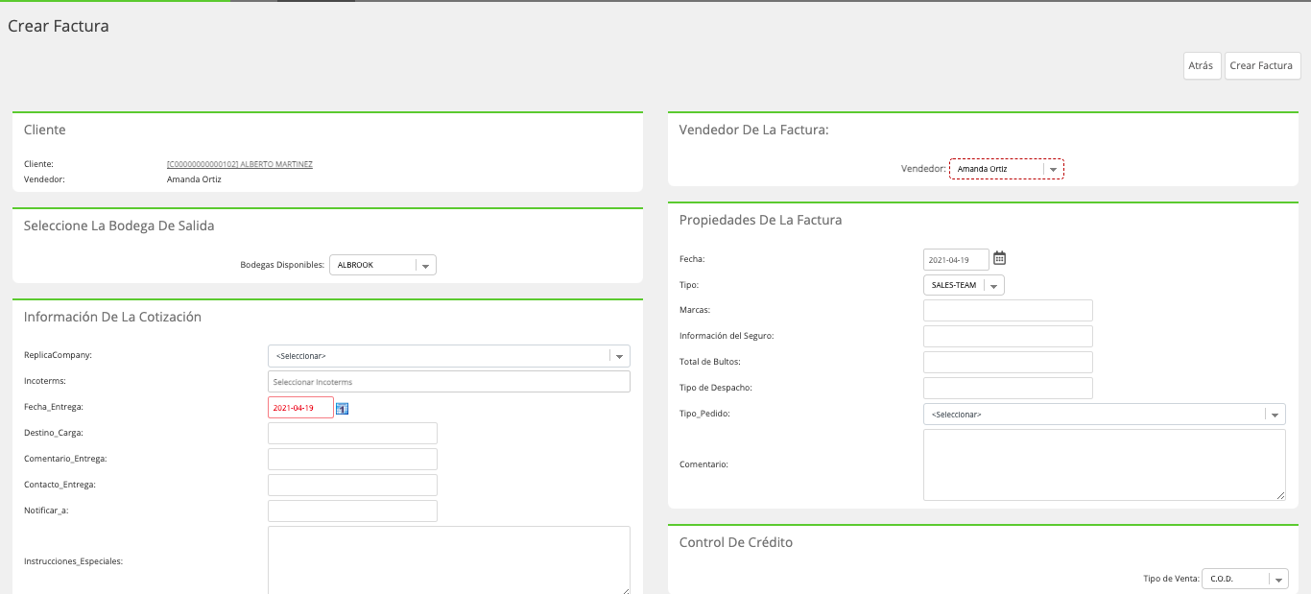The image size is (1311, 594).
Task: Focus the Incoterms input field
Action: click(x=449, y=382)
